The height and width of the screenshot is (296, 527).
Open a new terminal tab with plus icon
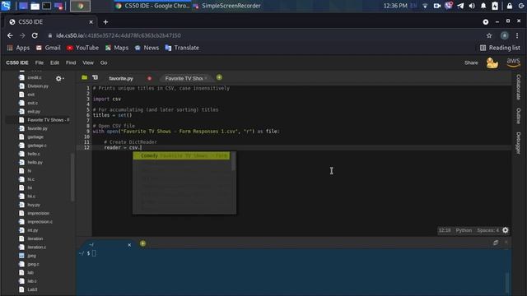[142, 243]
